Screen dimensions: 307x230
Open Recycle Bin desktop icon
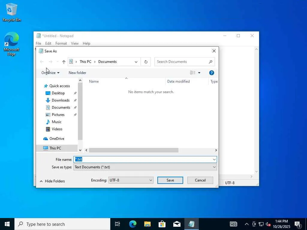[12, 12]
